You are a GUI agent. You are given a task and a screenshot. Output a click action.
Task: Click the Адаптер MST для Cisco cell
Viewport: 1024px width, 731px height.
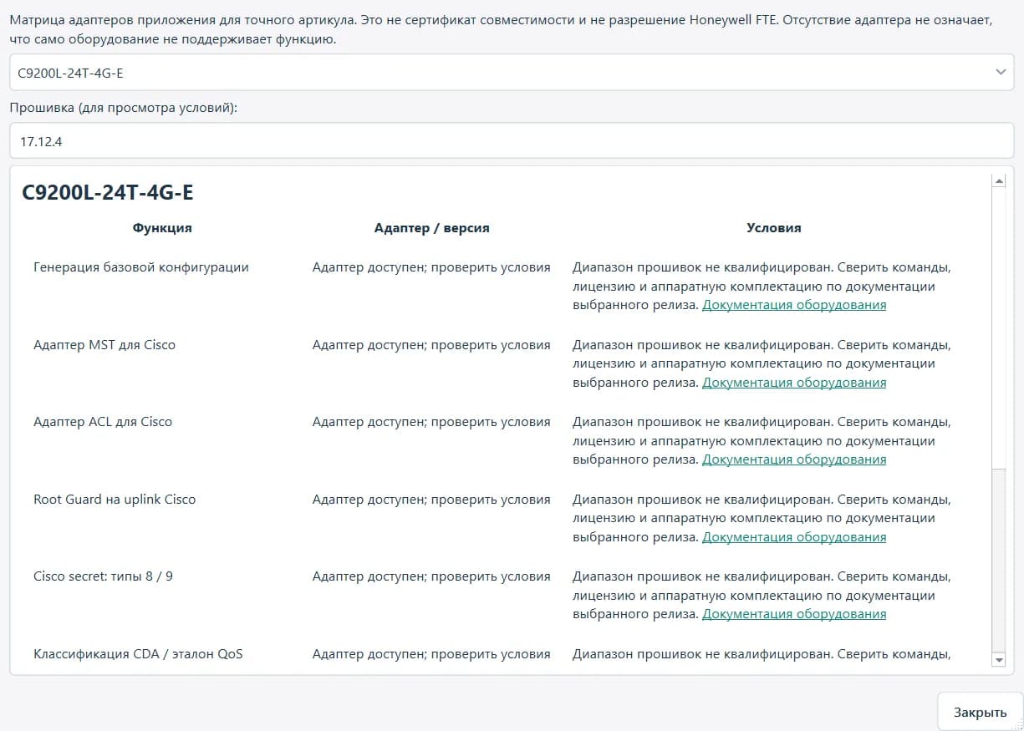pos(104,345)
